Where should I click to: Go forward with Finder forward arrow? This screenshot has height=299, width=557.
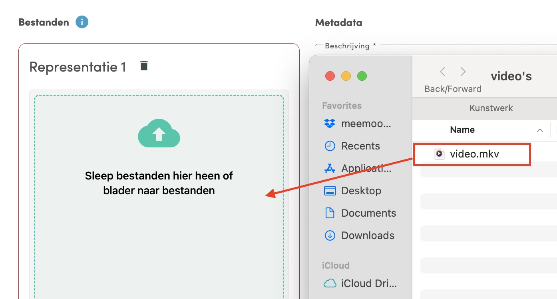(x=463, y=72)
